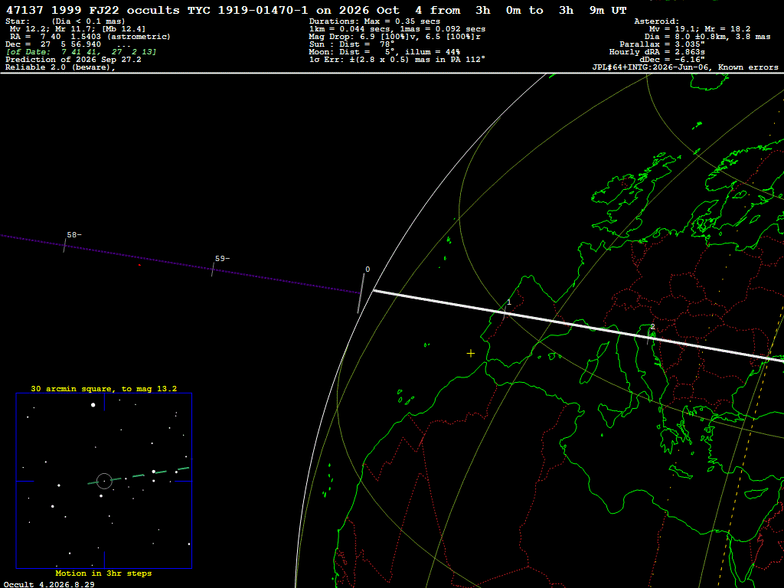Click the green 'of Date' coordinates line
784x588 pixels.
(x=81, y=52)
